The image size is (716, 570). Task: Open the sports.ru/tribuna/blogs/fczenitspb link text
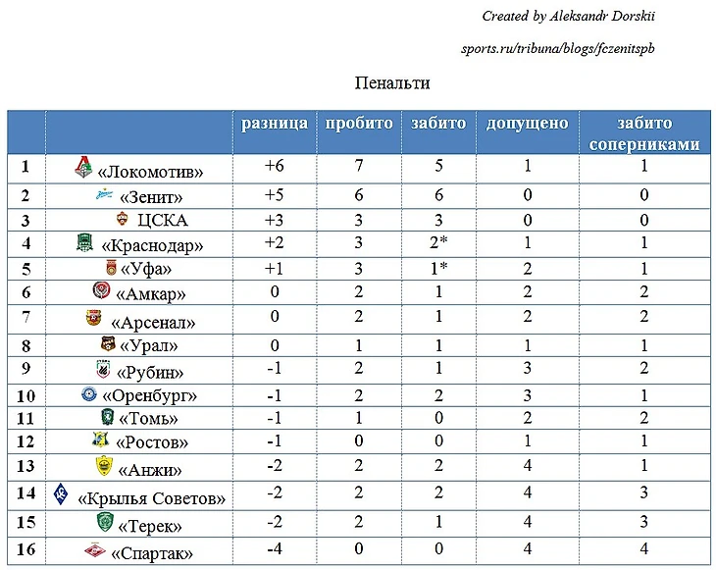click(x=557, y=48)
